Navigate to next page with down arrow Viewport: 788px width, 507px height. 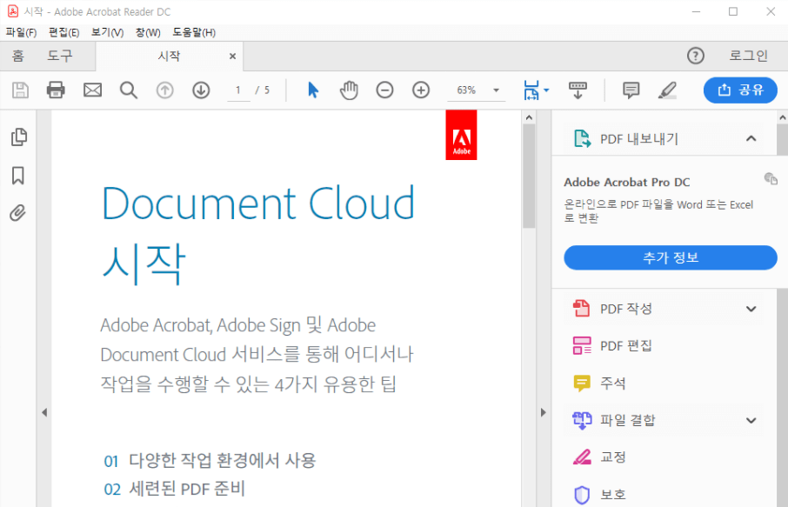(201, 90)
